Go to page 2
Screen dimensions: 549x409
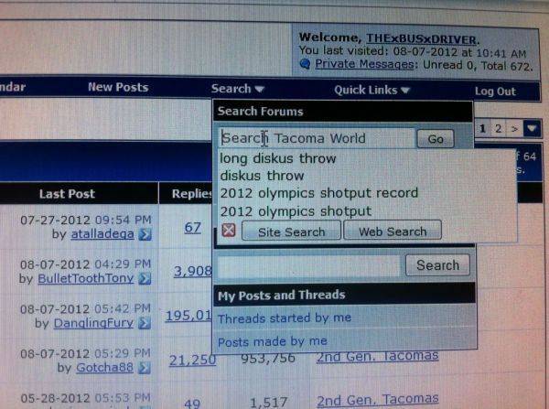(499, 128)
